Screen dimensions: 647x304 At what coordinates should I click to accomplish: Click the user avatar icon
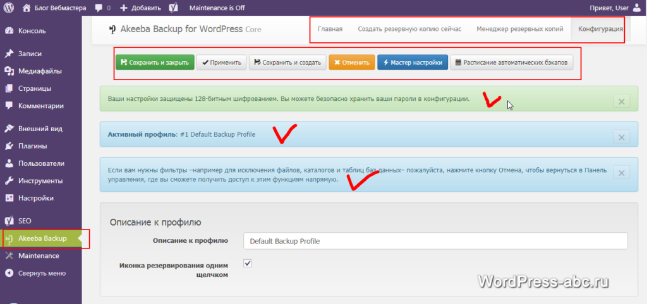tap(637, 8)
